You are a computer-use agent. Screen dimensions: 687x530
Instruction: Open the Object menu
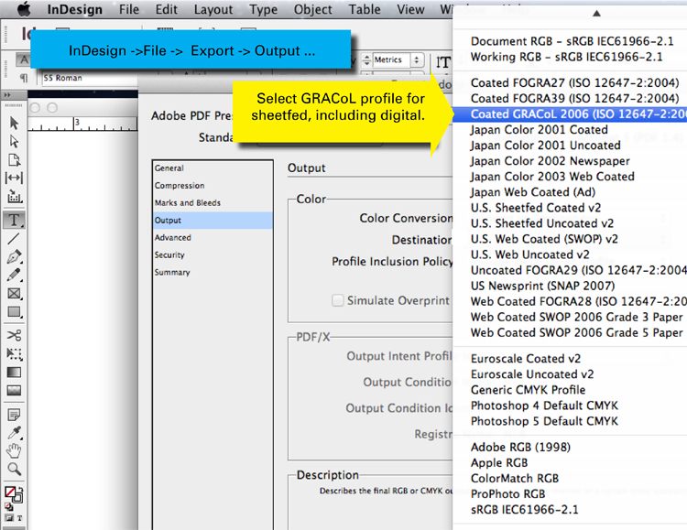coord(313,9)
